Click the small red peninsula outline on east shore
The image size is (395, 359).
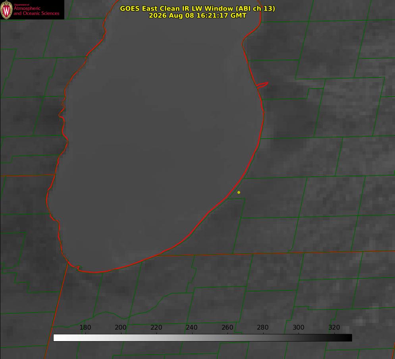pos(262,85)
